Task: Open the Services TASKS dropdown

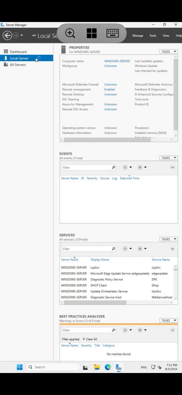Action: pos(169,239)
